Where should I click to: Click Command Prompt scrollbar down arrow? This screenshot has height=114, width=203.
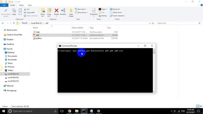click(x=154, y=92)
